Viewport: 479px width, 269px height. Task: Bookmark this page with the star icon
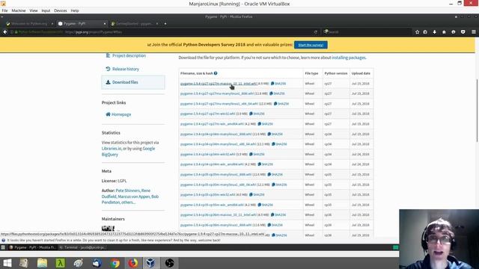418,31
